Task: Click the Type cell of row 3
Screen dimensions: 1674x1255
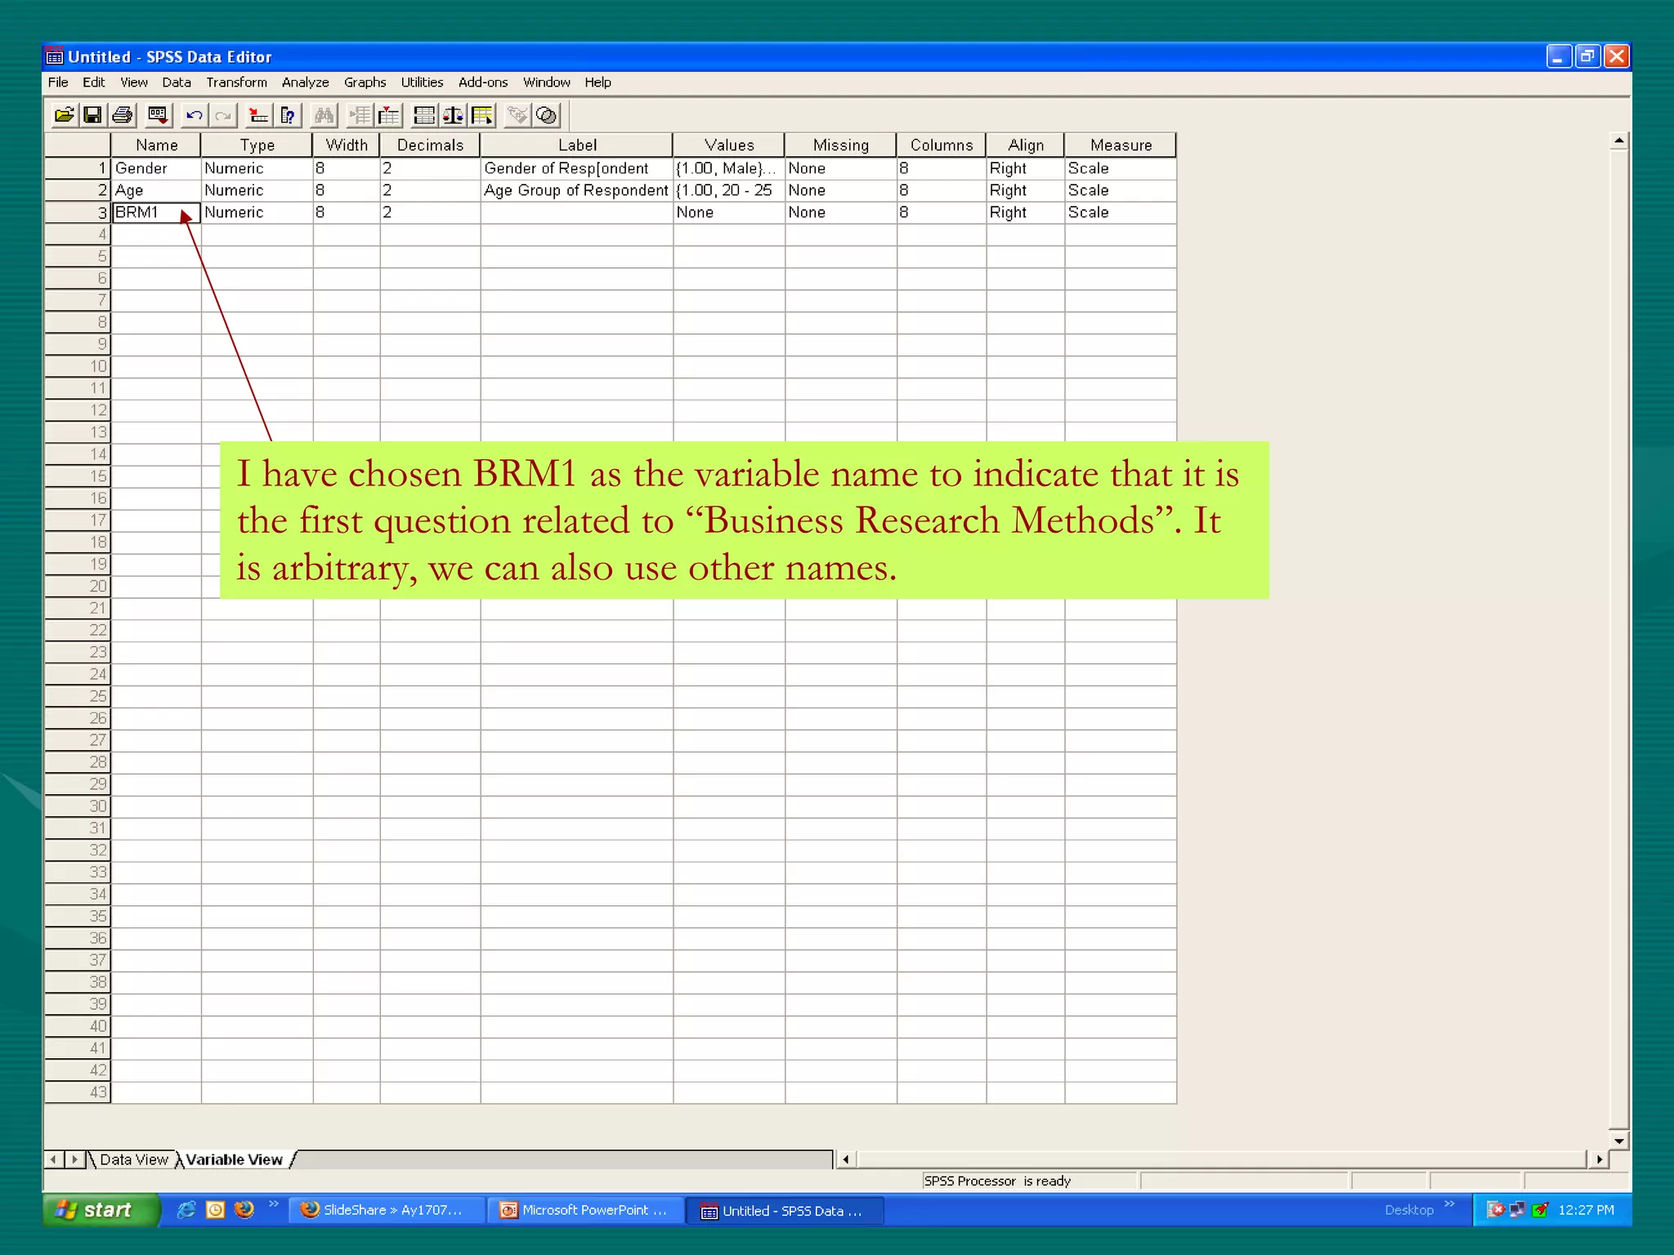Action: click(257, 212)
